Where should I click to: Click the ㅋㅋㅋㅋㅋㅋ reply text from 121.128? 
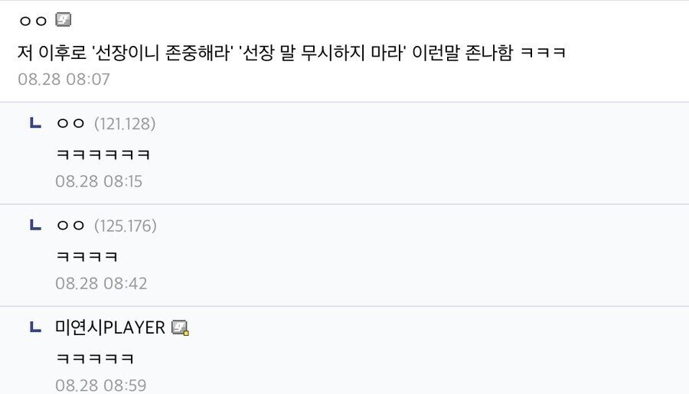point(103,155)
